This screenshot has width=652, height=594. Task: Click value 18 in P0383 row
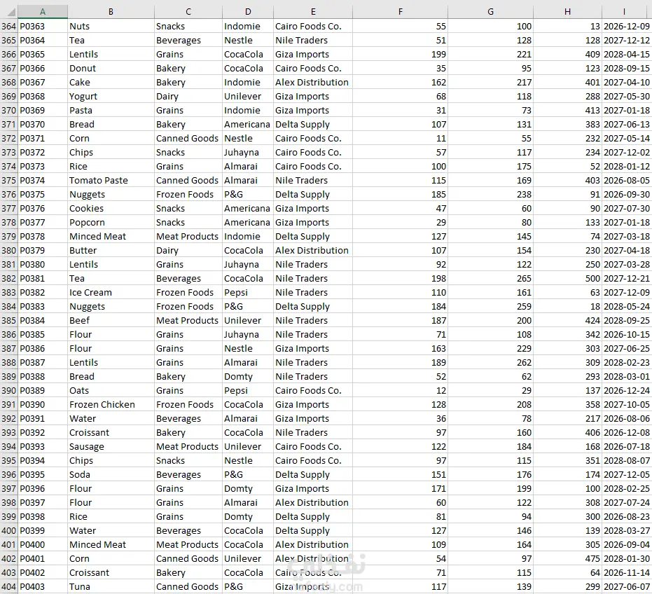click(x=567, y=307)
